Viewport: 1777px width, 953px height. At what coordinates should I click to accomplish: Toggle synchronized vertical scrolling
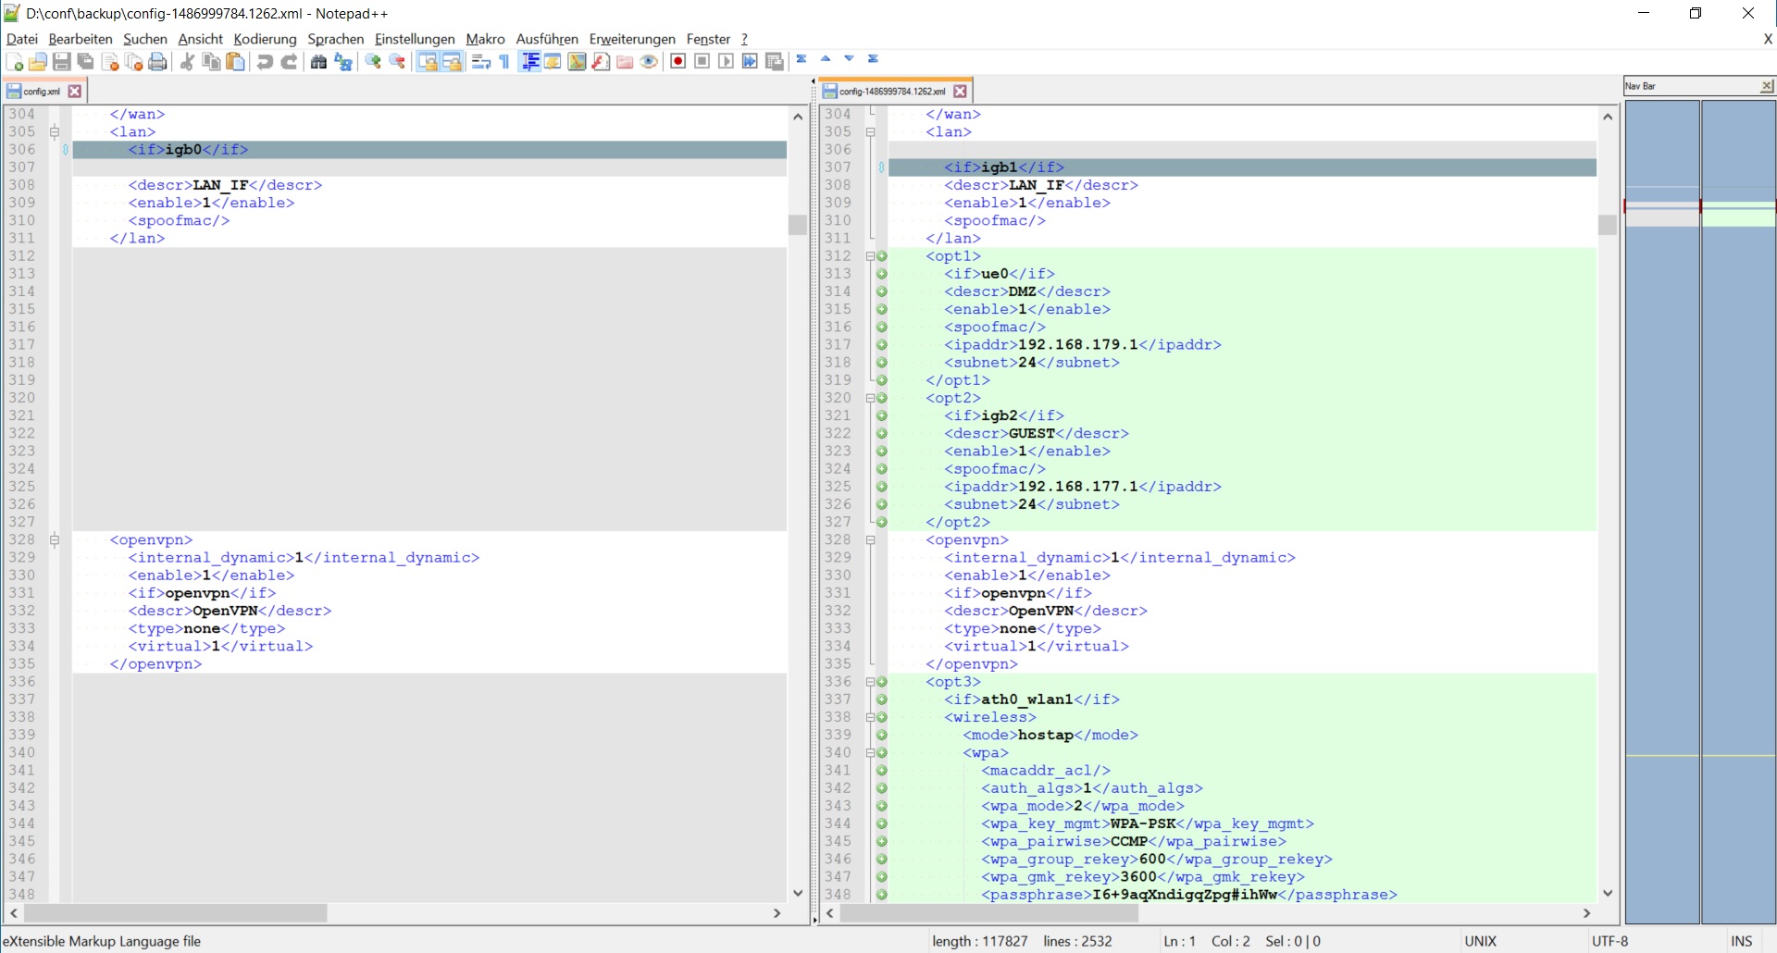click(x=427, y=62)
